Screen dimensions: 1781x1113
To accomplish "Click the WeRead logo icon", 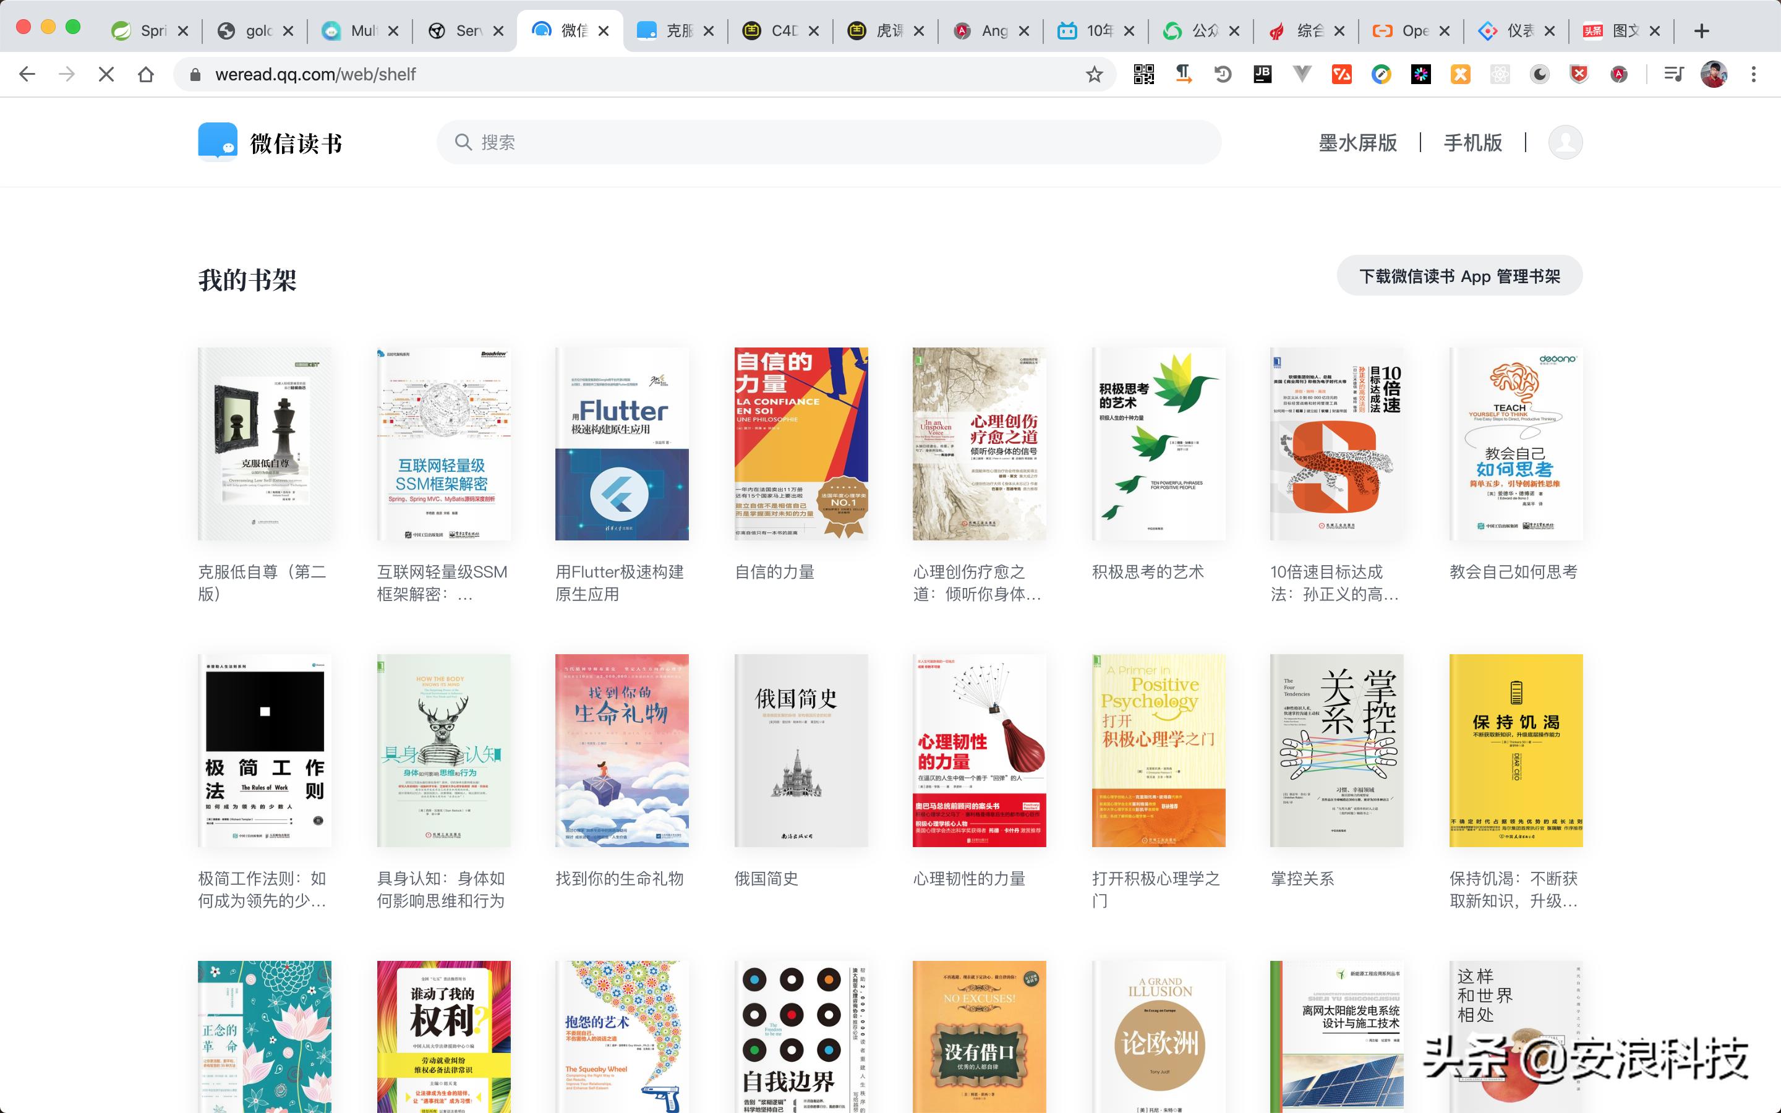I will click(x=218, y=142).
